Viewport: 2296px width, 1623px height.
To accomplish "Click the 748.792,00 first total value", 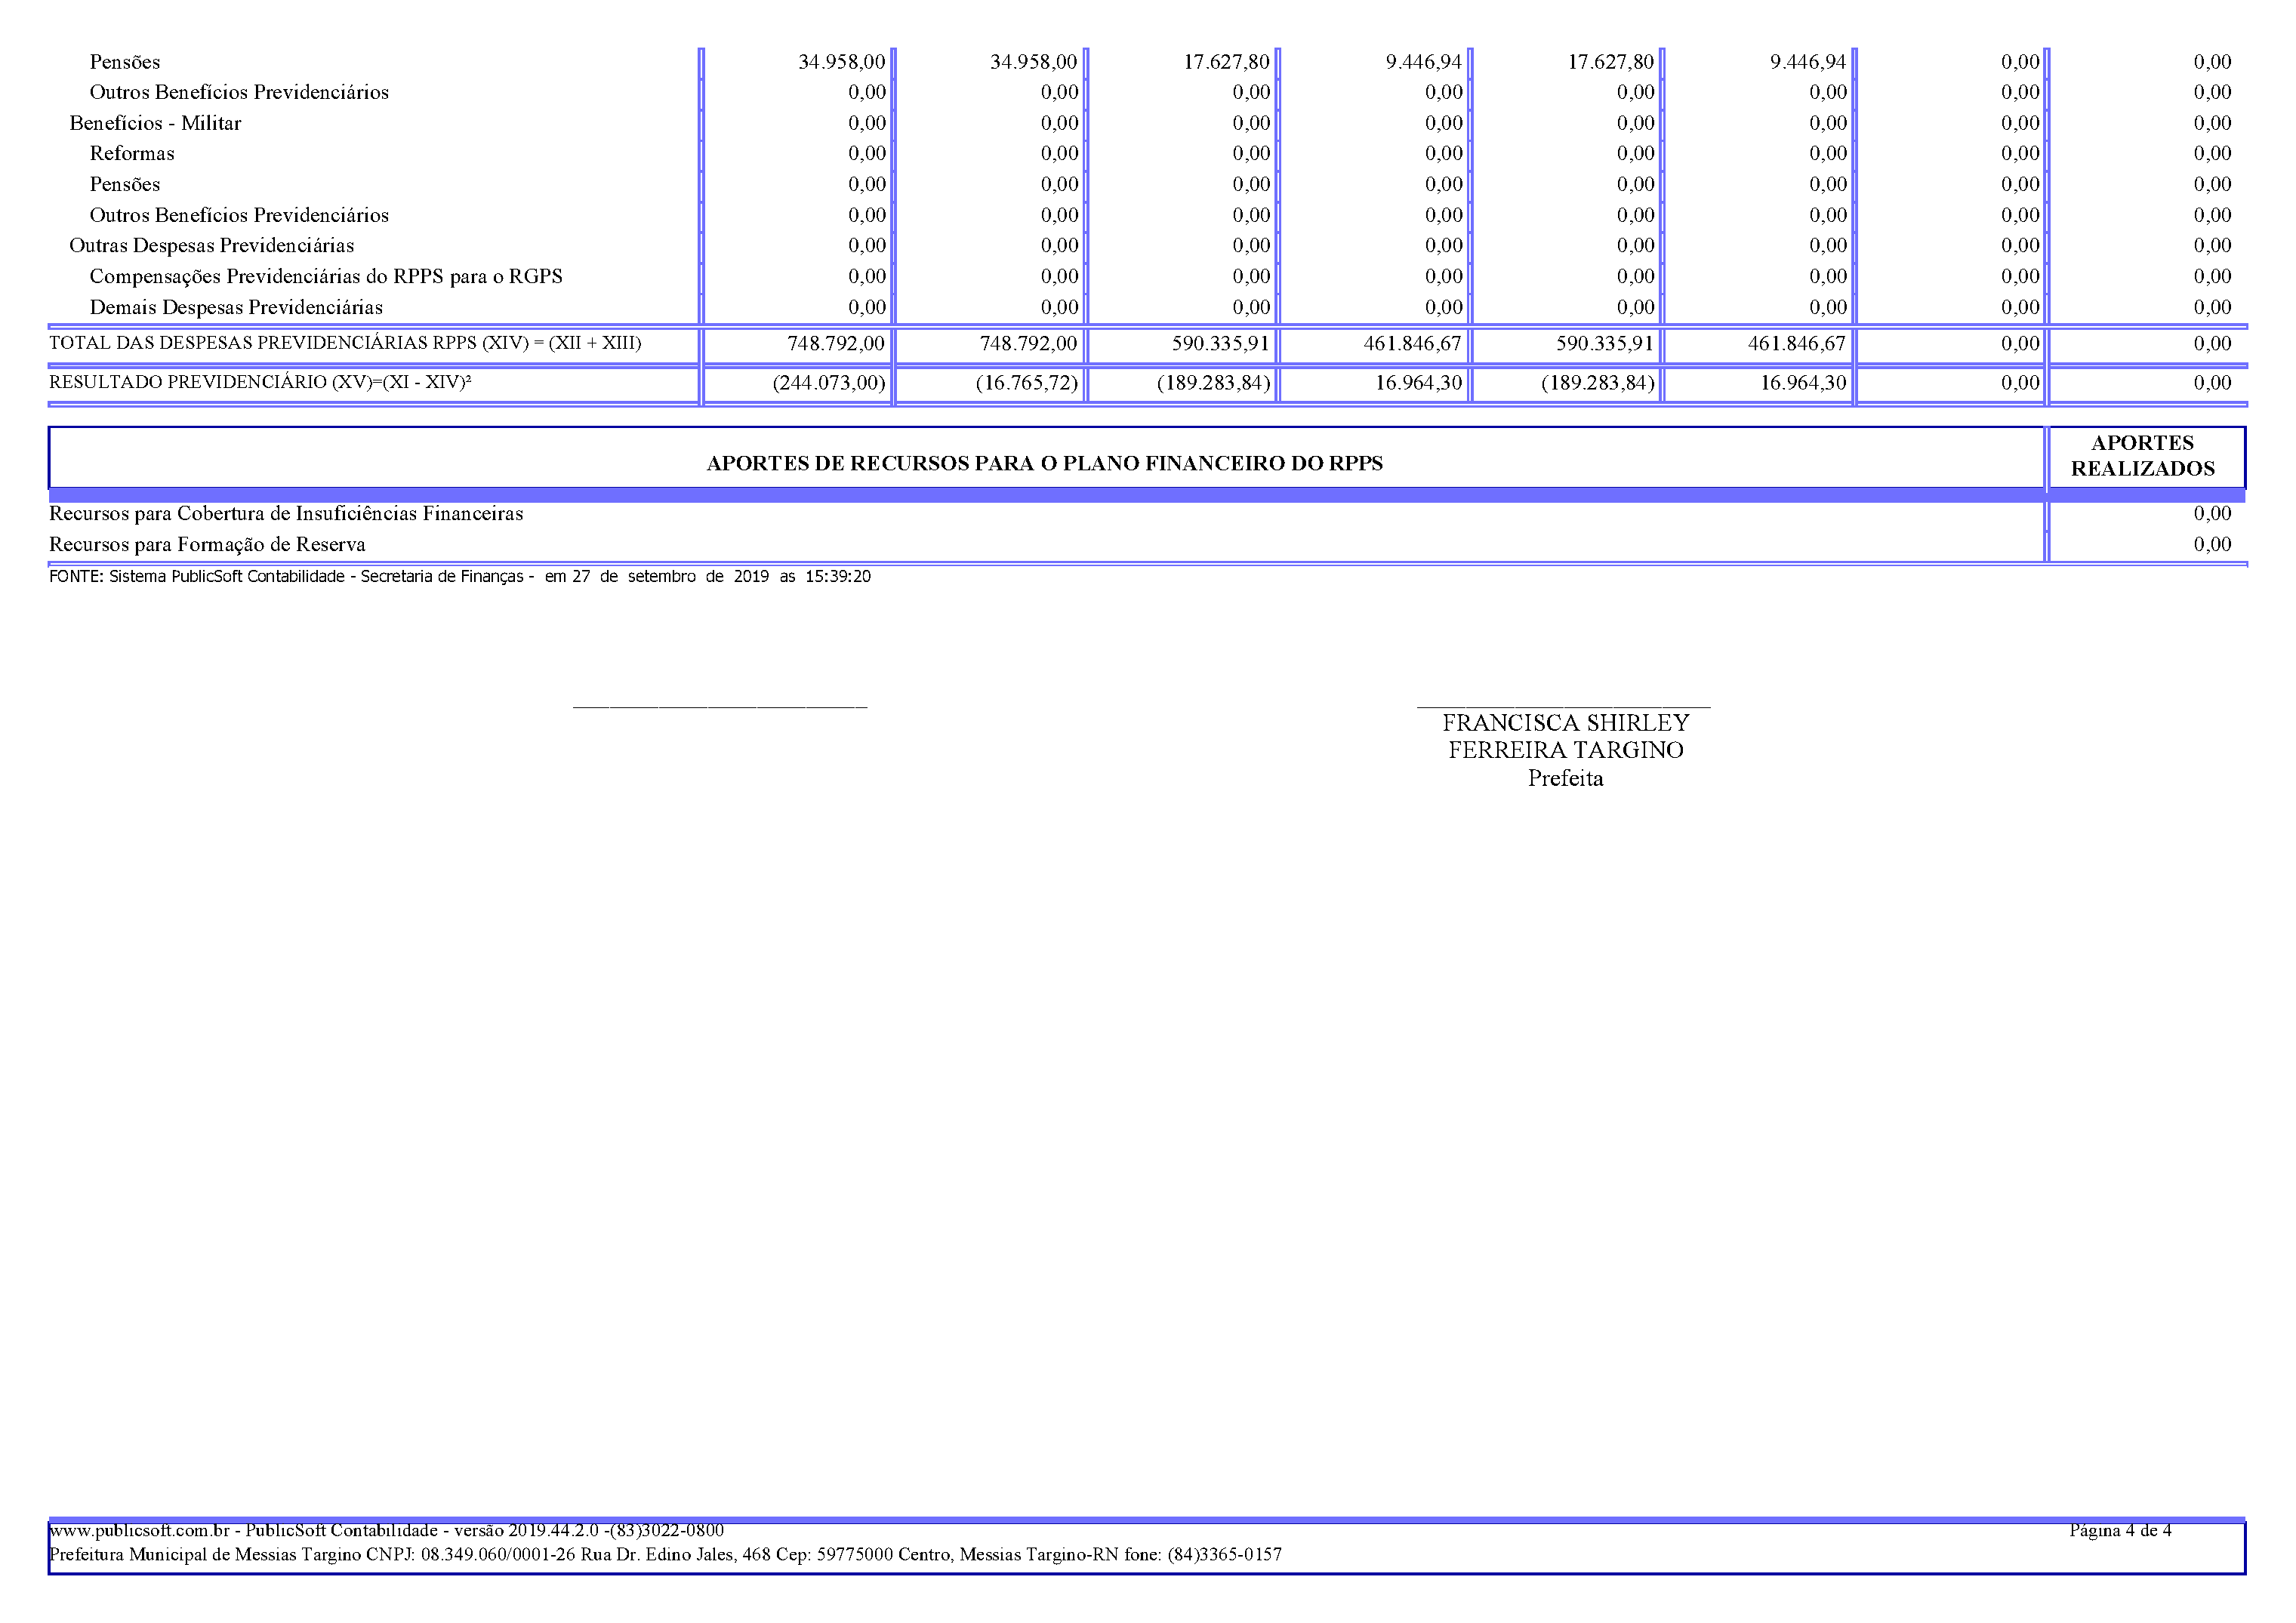I will pos(835,343).
